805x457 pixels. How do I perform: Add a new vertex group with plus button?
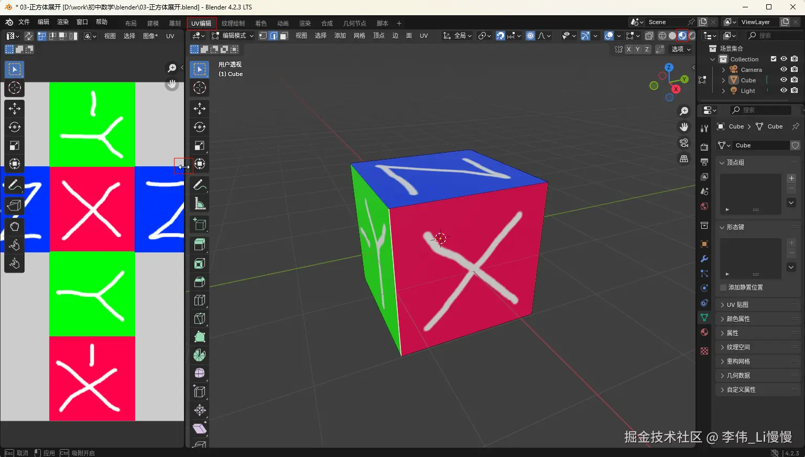tap(791, 178)
